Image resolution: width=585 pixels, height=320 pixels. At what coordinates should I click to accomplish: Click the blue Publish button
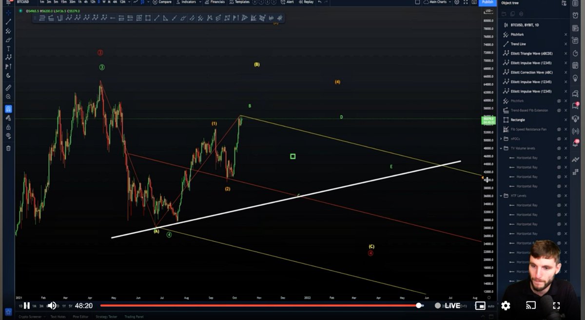click(488, 2)
